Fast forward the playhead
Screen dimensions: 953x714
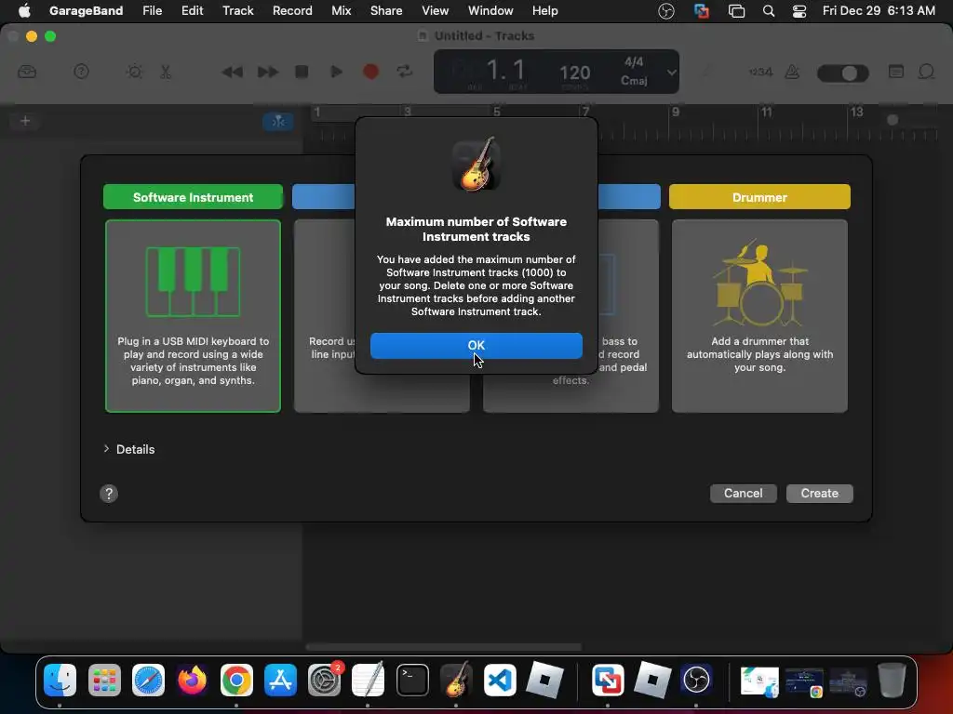point(267,73)
